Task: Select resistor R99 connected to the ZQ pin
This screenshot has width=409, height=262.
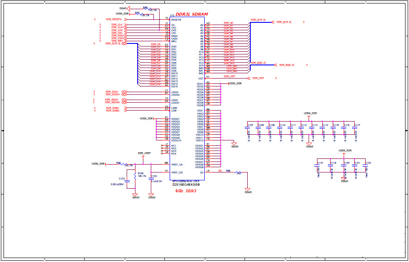Action: click(238, 172)
